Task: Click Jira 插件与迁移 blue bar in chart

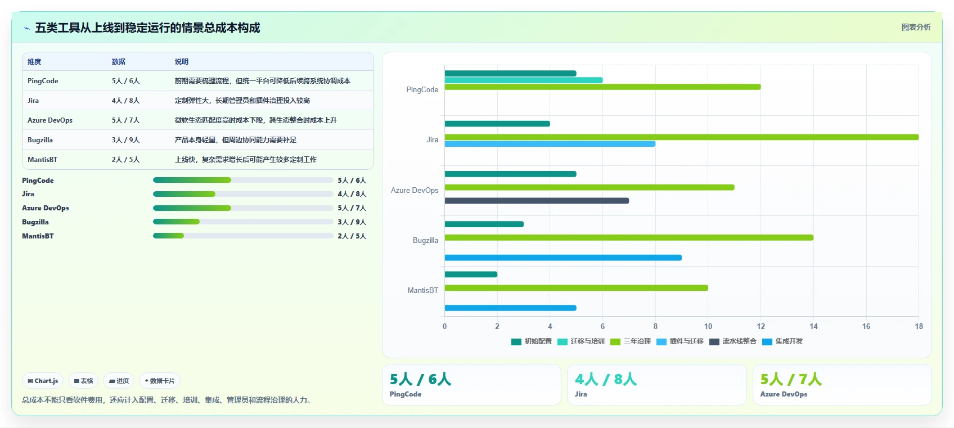Action: (550, 144)
